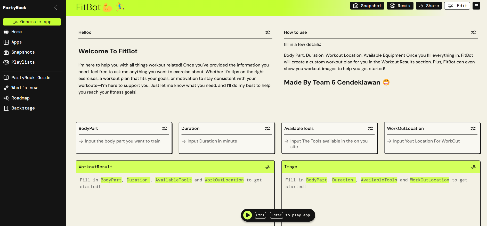This screenshot has height=226, width=487.
Task: Share the FitBot app
Action: 429,6
